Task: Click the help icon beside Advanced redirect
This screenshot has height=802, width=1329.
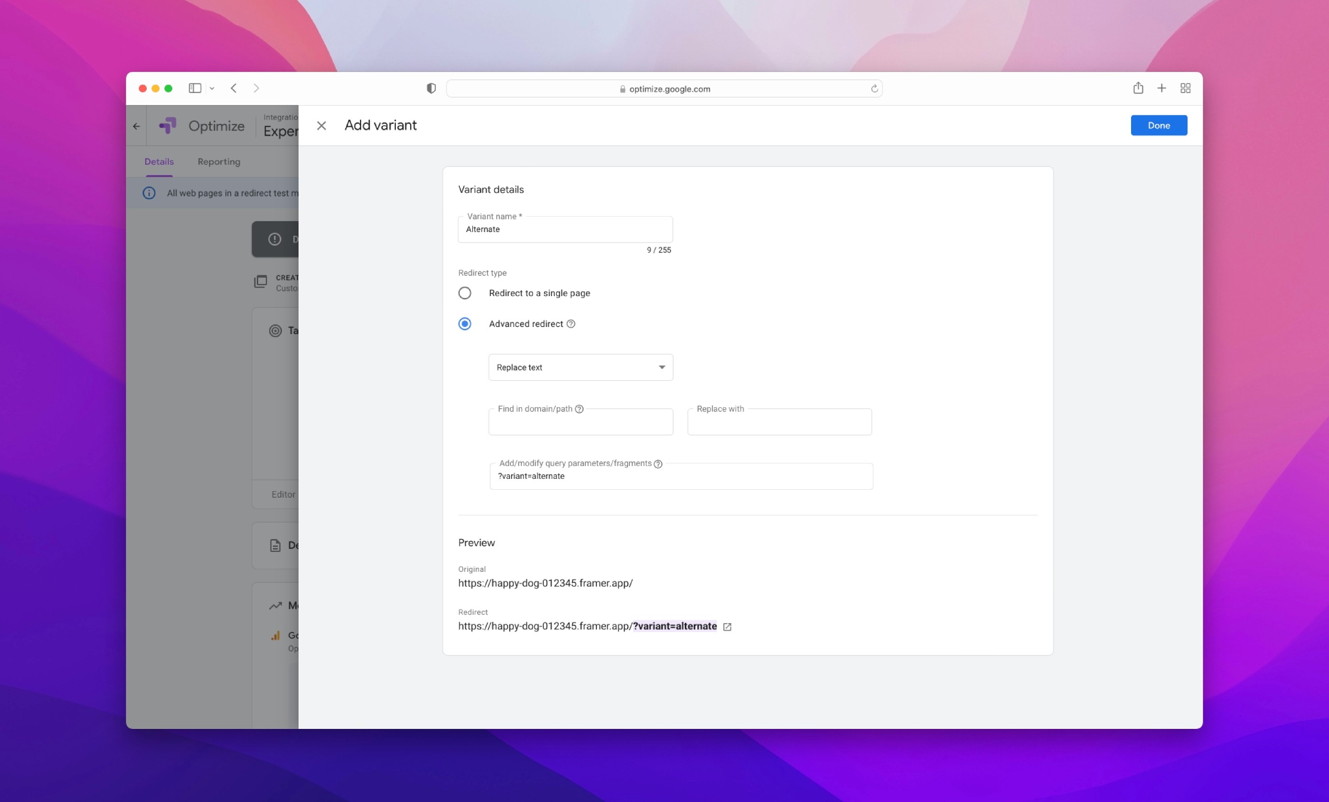Action: (x=571, y=324)
